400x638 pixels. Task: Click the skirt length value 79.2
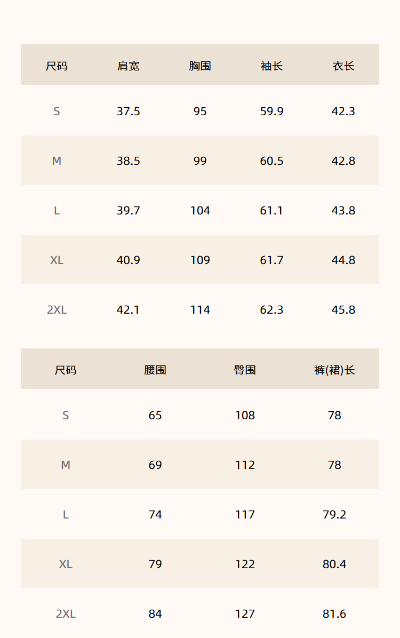(x=334, y=515)
